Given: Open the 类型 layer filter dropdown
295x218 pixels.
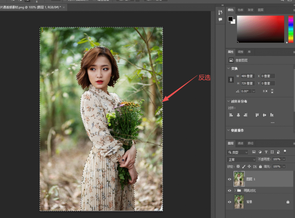Looking at the screenshot, I should tap(237, 152).
